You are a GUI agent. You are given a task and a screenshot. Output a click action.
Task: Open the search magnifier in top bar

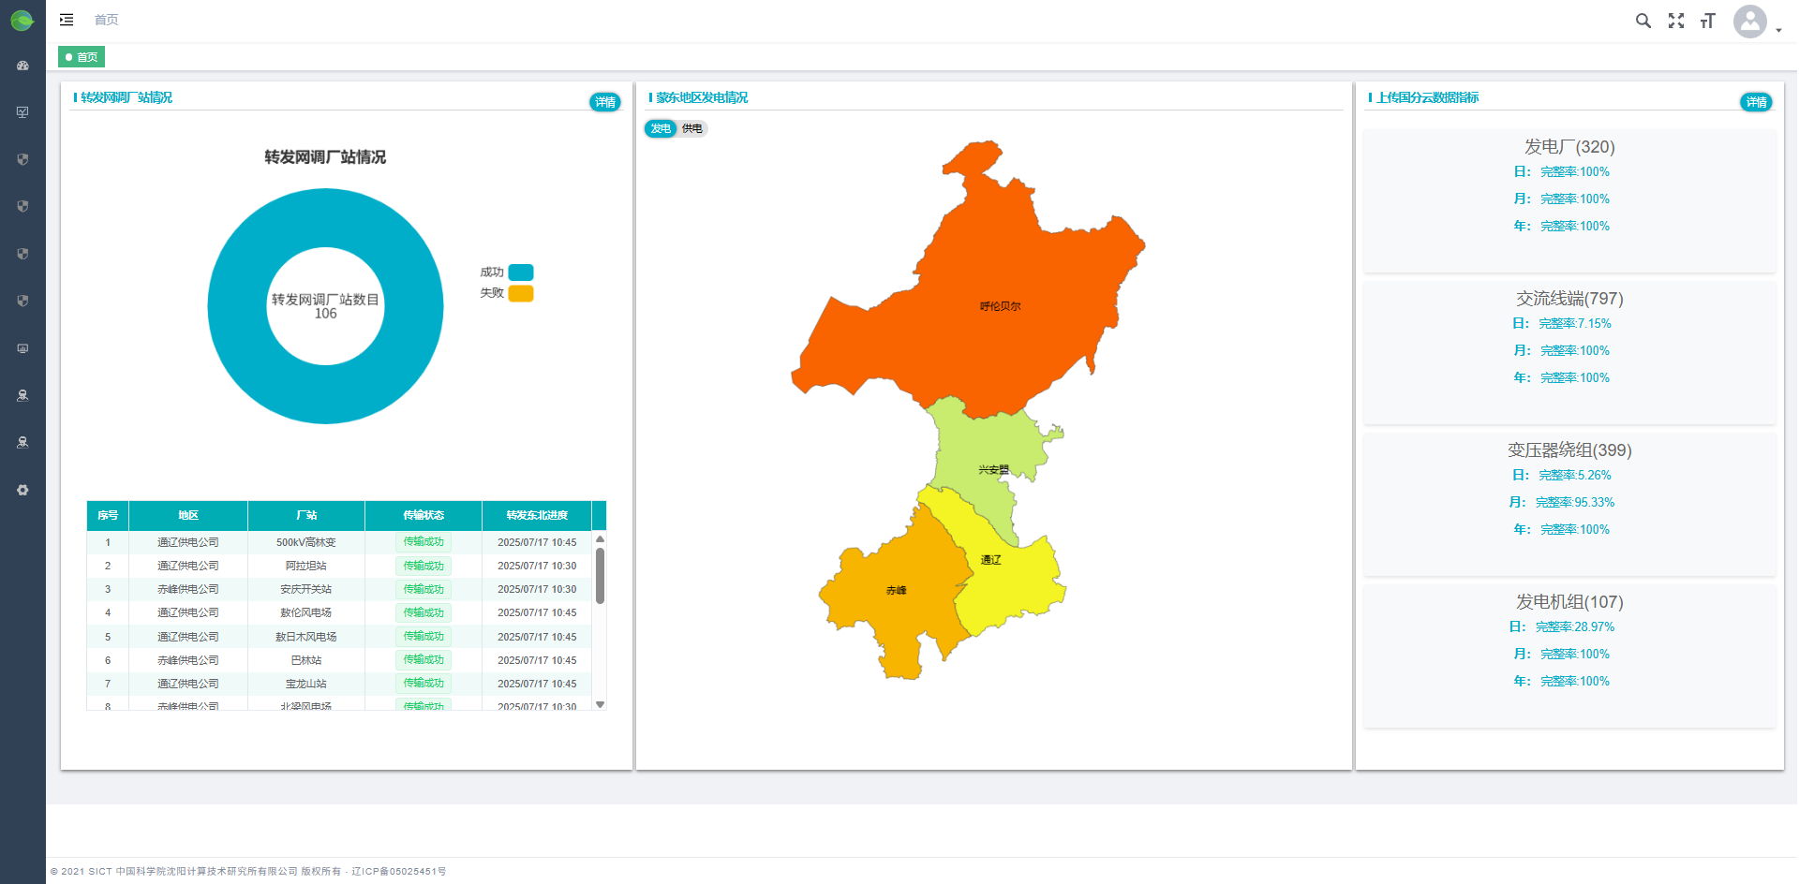1643,21
